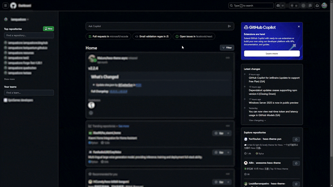Focus the Ask Copilot input field
333x187 pixels.
(156, 26)
